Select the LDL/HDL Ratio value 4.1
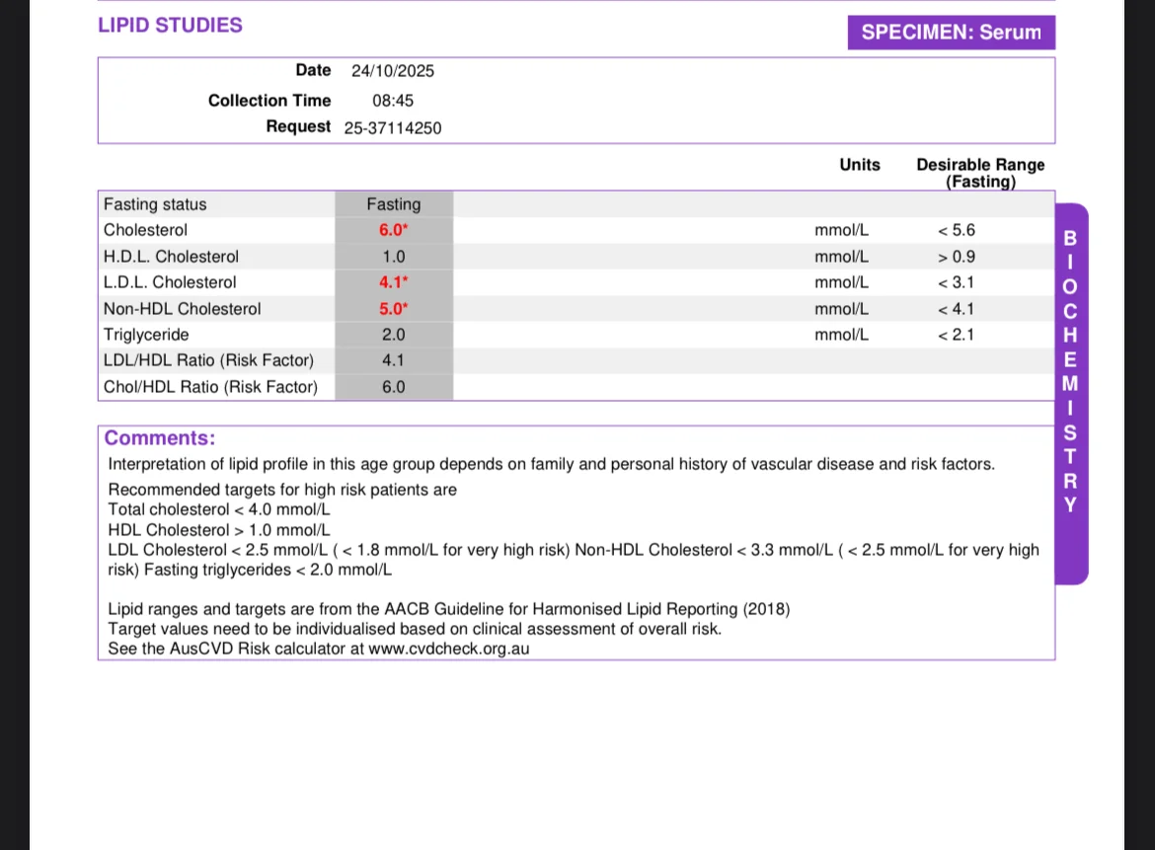1155x850 pixels. 393,360
